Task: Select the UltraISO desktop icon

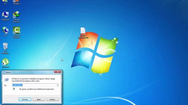Action: (x=16, y=2)
